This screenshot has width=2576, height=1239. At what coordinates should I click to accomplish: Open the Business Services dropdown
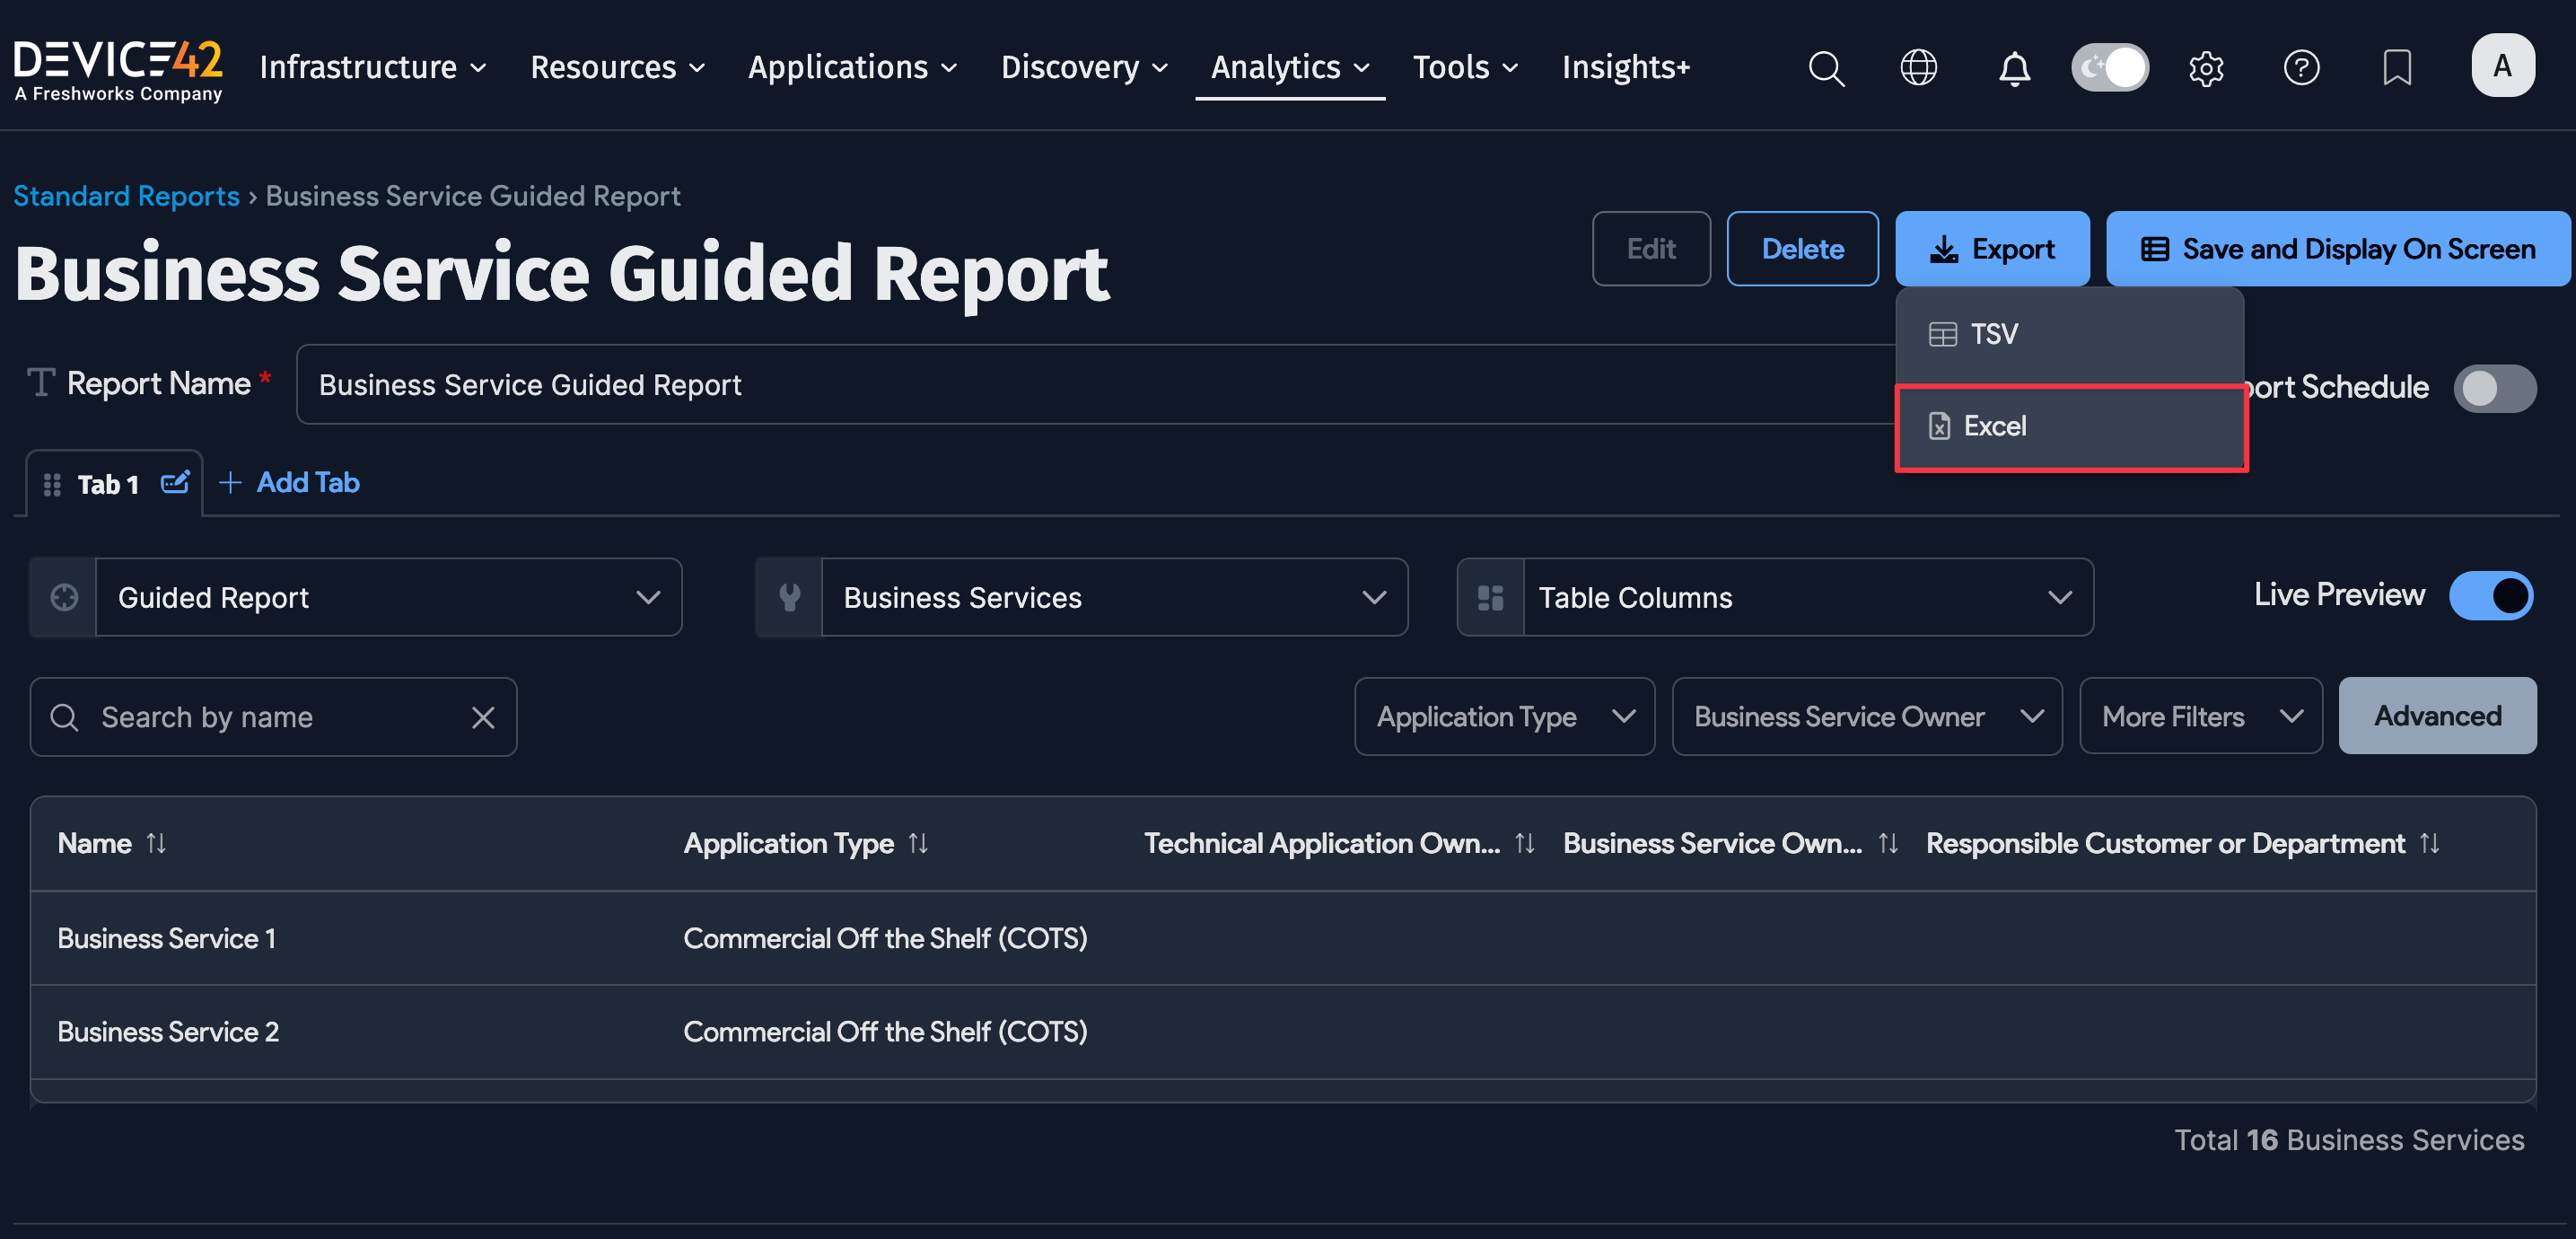click(x=1114, y=597)
